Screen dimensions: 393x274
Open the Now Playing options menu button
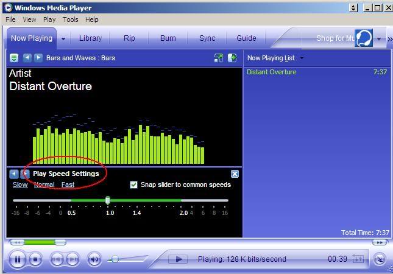(14, 58)
